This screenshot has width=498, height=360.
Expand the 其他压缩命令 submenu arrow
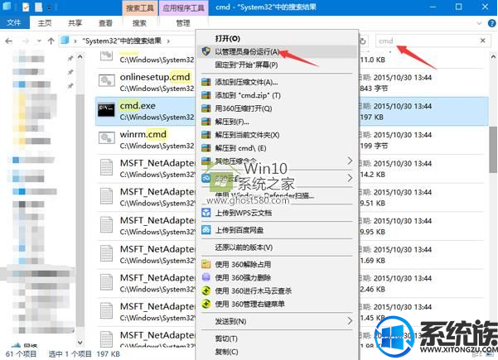coord(350,161)
